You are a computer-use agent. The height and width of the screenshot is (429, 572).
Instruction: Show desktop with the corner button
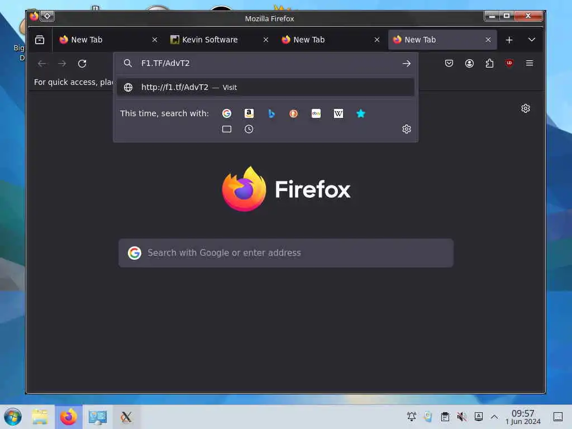pos(558,417)
